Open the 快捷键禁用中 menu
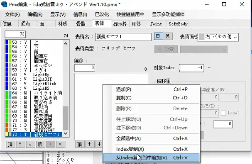This screenshot has width=252, height=164. click(130, 15)
